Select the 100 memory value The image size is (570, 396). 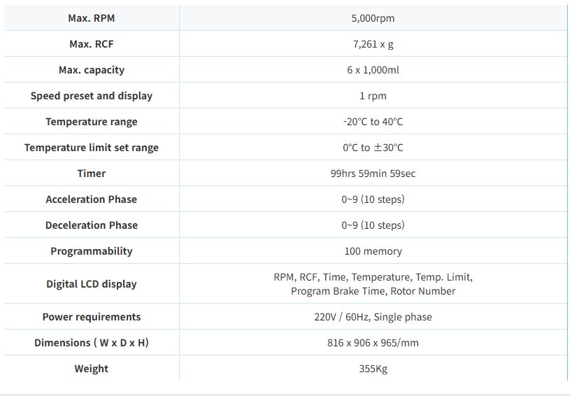pyautogui.click(x=373, y=251)
